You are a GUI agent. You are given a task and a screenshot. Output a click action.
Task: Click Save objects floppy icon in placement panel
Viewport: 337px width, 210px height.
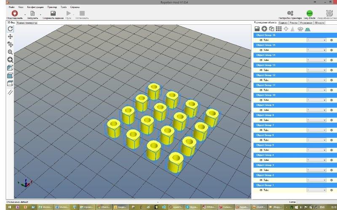click(x=257, y=29)
